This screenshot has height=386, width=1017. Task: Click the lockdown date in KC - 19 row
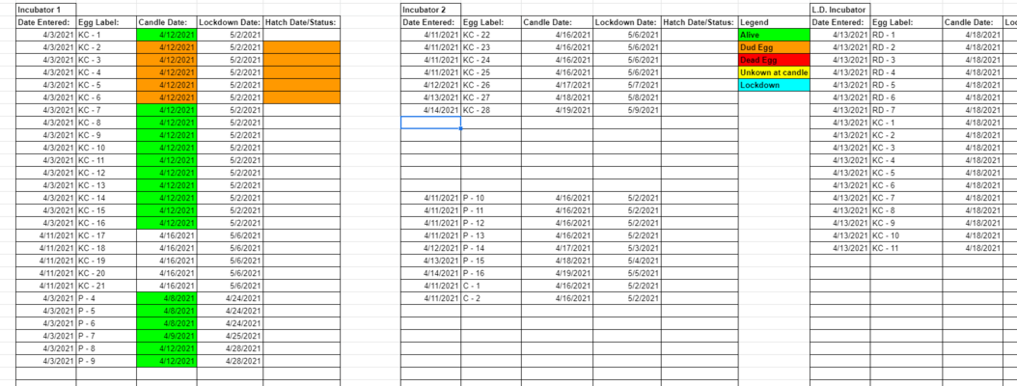click(x=230, y=261)
